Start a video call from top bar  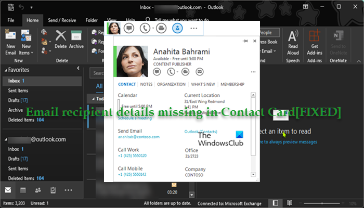pyautogui.click(x=161, y=28)
